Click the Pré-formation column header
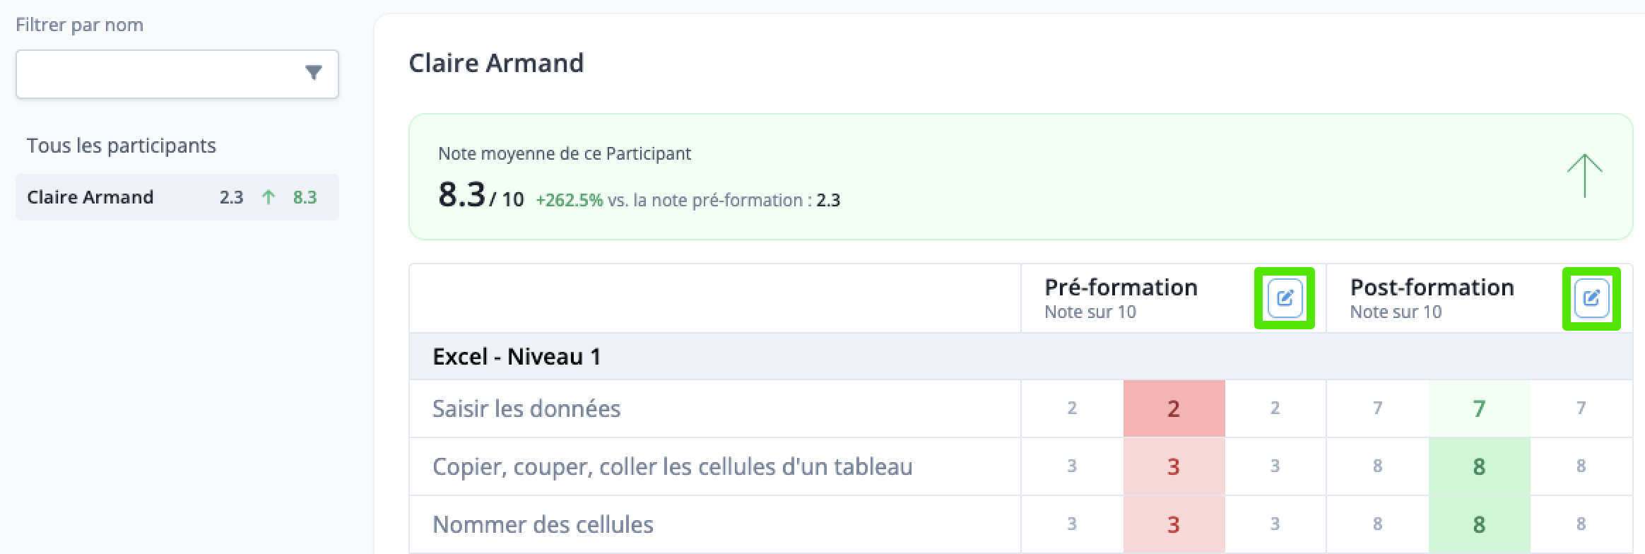 (1121, 288)
